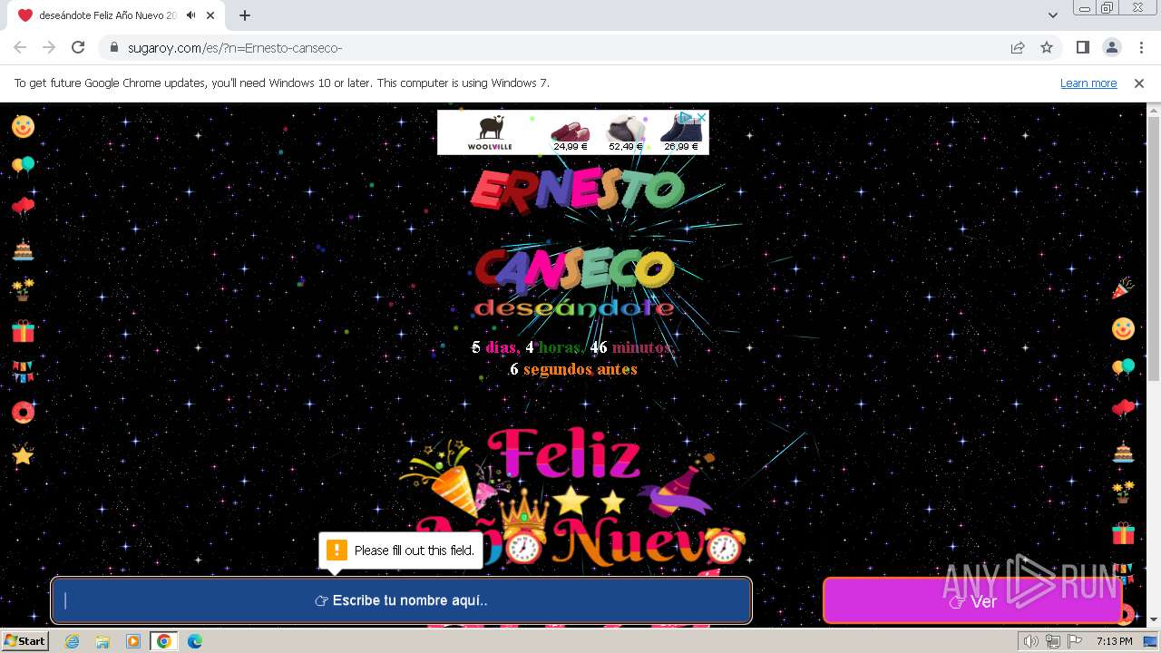The height and width of the screenshot is (653, 1161).
Task: Click the red heart balloons icon in the left sidebar
Action: pos(23,208)
